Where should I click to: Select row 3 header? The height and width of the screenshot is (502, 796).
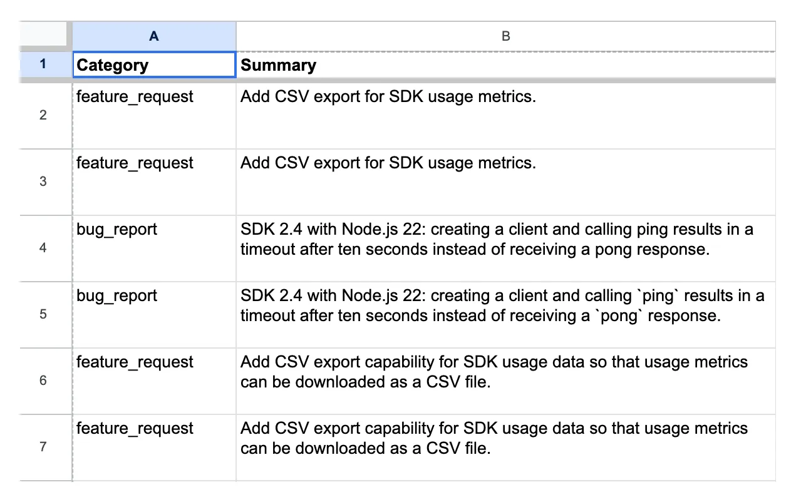pos(43,182)
